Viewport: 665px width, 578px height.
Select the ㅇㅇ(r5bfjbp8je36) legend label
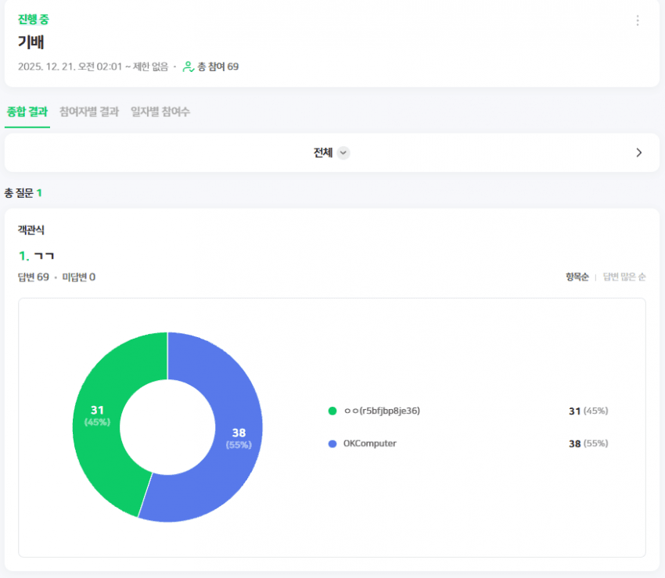tap(382, 411)
